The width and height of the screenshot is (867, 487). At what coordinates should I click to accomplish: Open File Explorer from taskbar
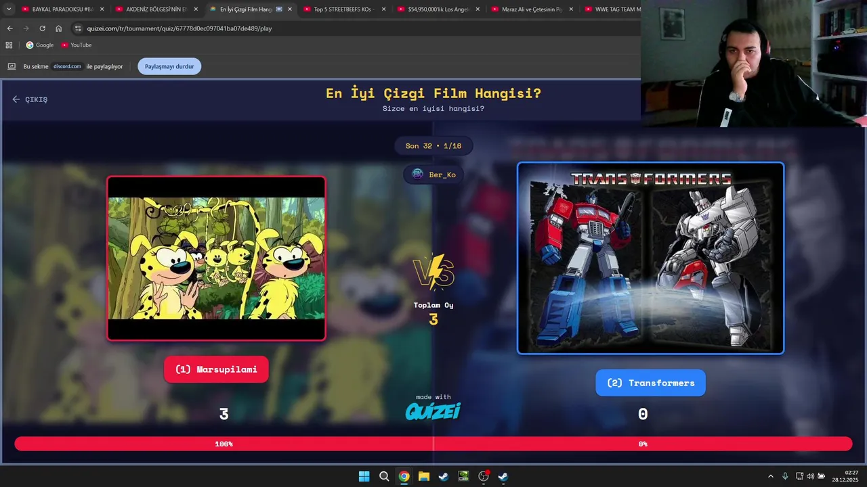[x=423, y=476]
